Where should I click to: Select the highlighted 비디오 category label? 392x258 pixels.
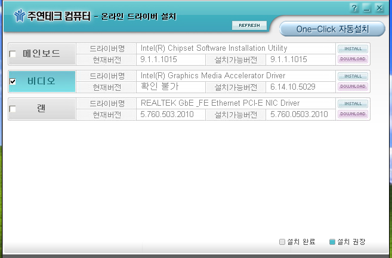[42, 81]
